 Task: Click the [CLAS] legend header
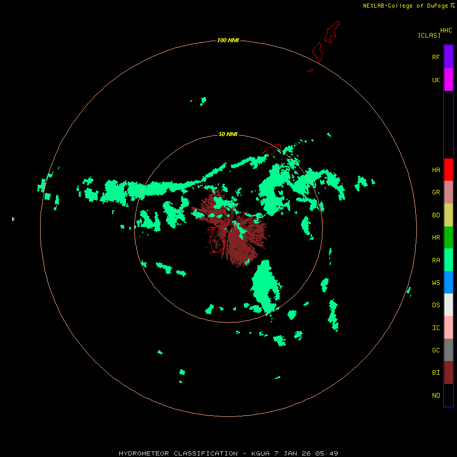429,35
